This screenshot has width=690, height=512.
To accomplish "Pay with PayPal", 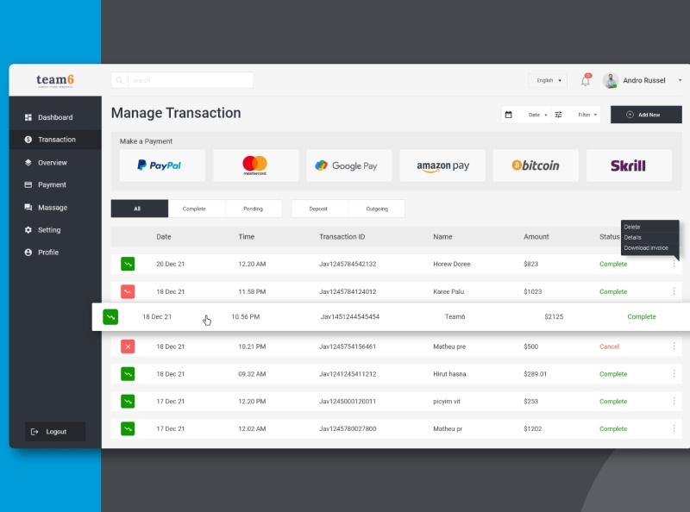I will click(x=162, y=165).
